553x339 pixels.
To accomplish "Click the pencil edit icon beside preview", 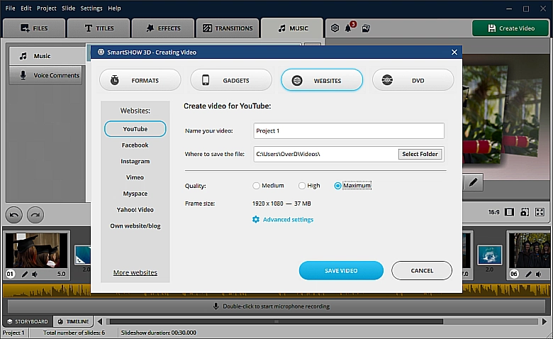I will [474, 182].
